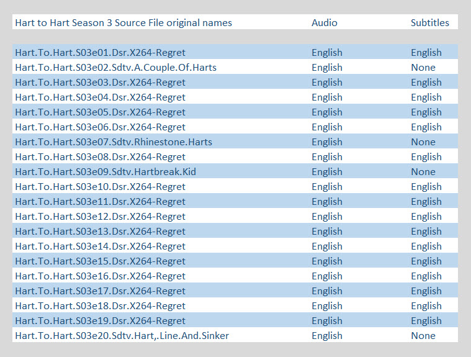
Task: Click the Subtitles cell 'None' for S03e09
Action: pyautogui.click(x=423, y=171)
